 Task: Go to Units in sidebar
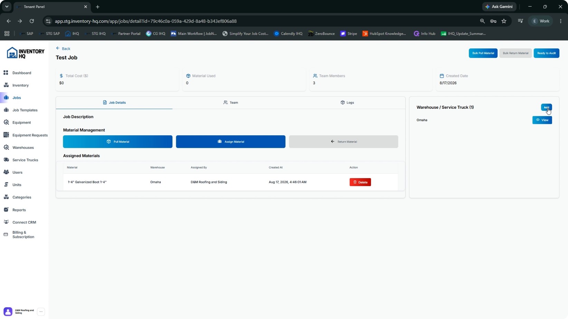pyautogui.click(x=17, y=185)
